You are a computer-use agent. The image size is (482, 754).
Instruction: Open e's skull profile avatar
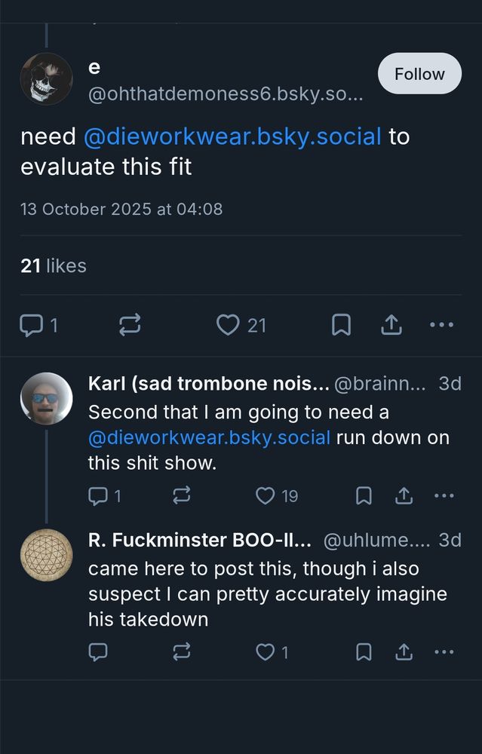pos(47,79)
